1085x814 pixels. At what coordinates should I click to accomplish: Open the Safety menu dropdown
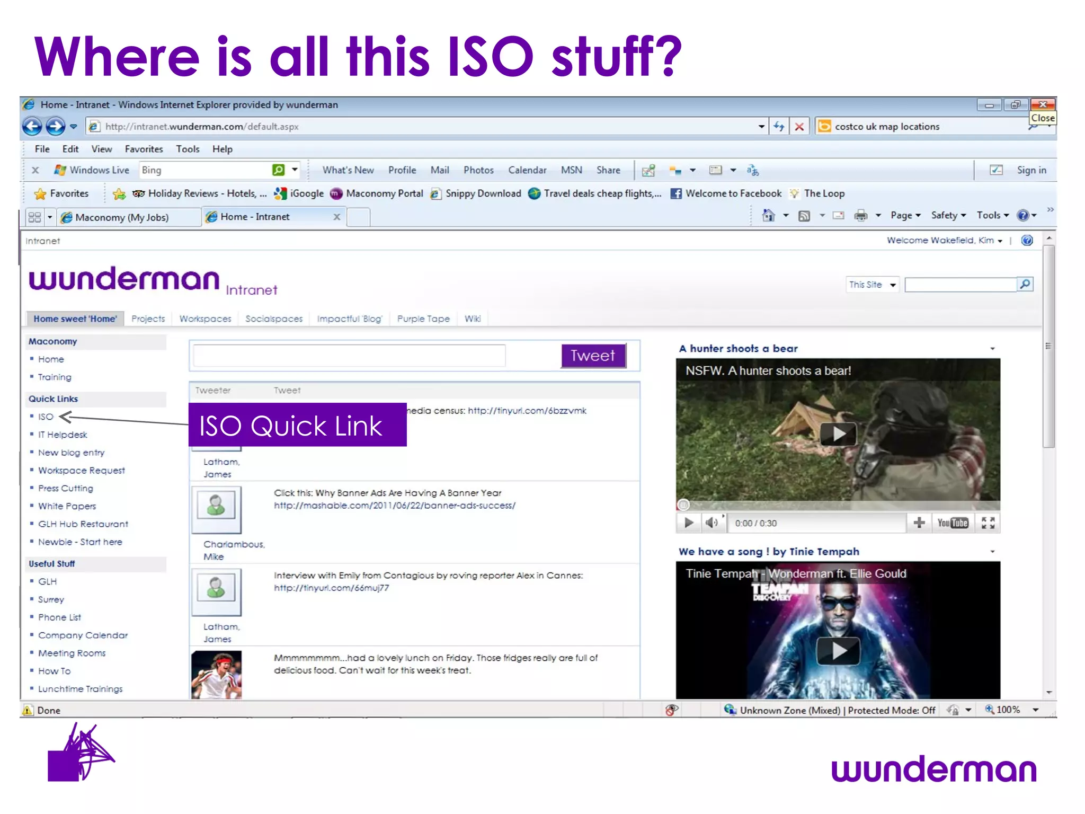pos(948,215)
